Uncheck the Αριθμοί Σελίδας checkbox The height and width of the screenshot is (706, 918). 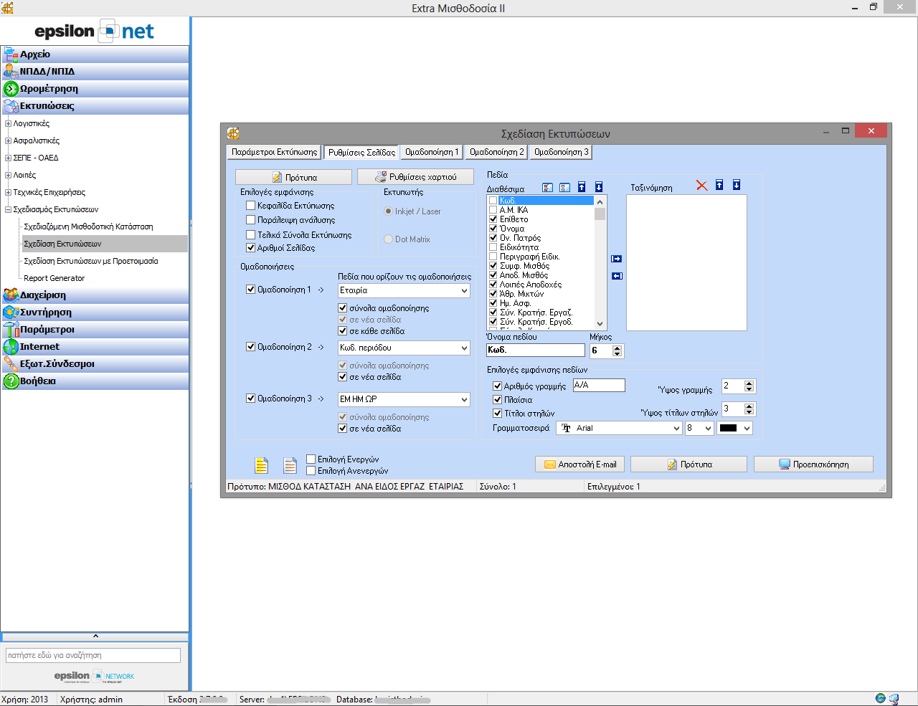251,248
